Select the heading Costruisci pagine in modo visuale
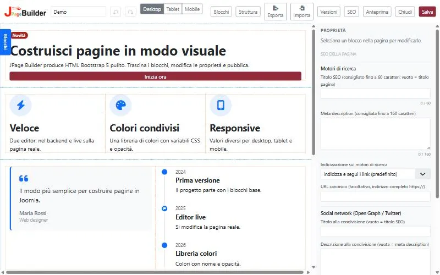The image size is (440, 275). pos(118,51)
